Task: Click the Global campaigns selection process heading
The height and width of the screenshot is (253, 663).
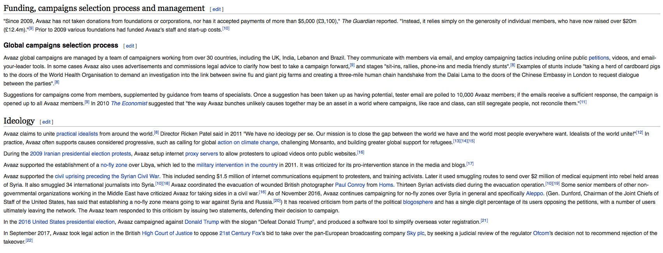Action: tap(61, 45)
